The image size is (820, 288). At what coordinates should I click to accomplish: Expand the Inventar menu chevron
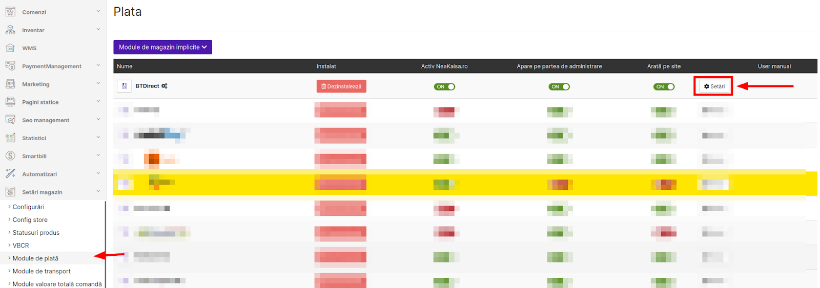(x=98, y=29)
